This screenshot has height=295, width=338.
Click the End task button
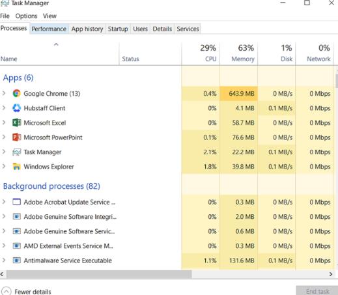tap(317, 291)
